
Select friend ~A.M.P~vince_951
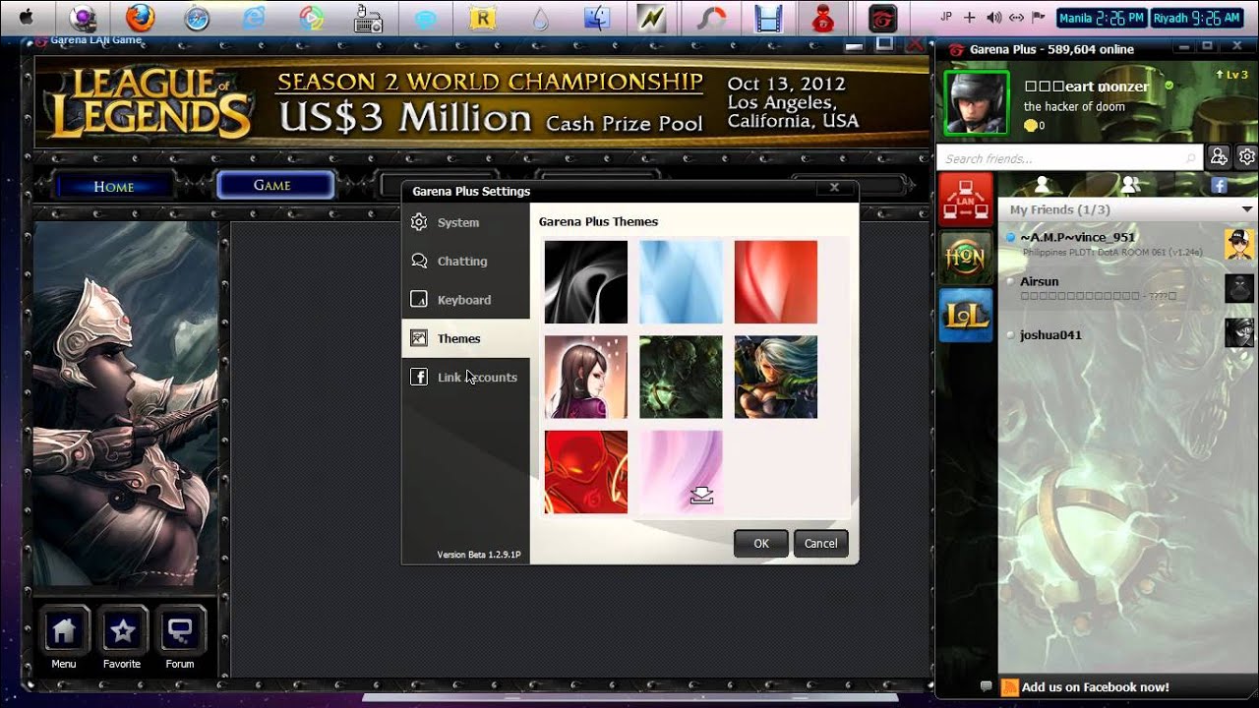[x=1128, y=244]
